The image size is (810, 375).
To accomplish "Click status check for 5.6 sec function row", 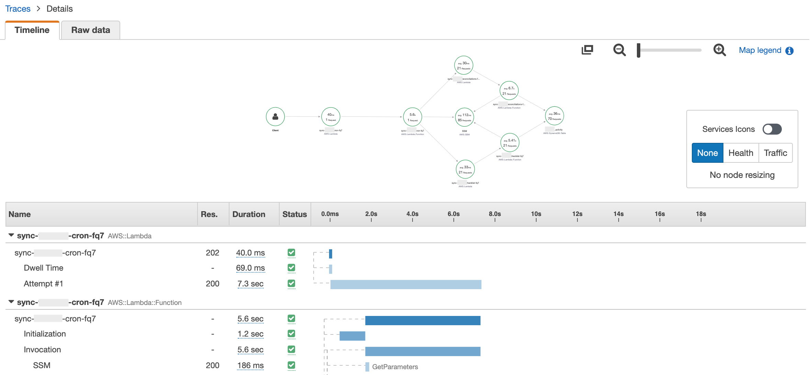I will click(x=291, y=319).
